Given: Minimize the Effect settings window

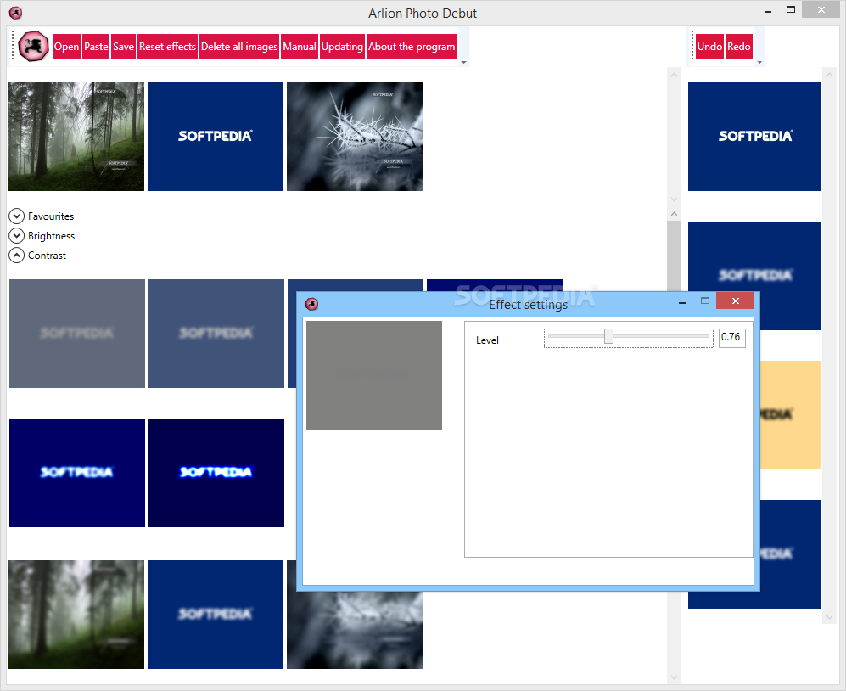Looking at the screenshot, I should (682, 302).
